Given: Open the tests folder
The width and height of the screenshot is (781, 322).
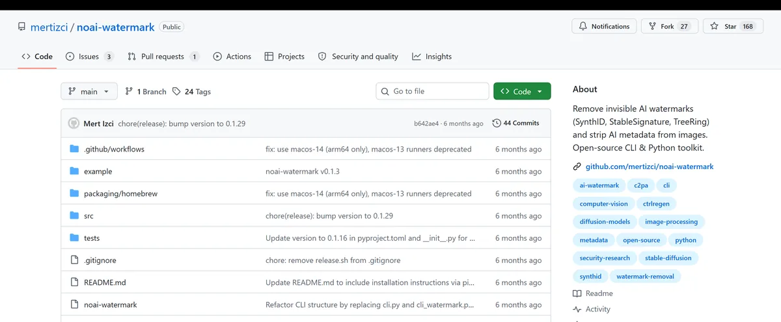Looking at the screenshot, I should point(92,238).
